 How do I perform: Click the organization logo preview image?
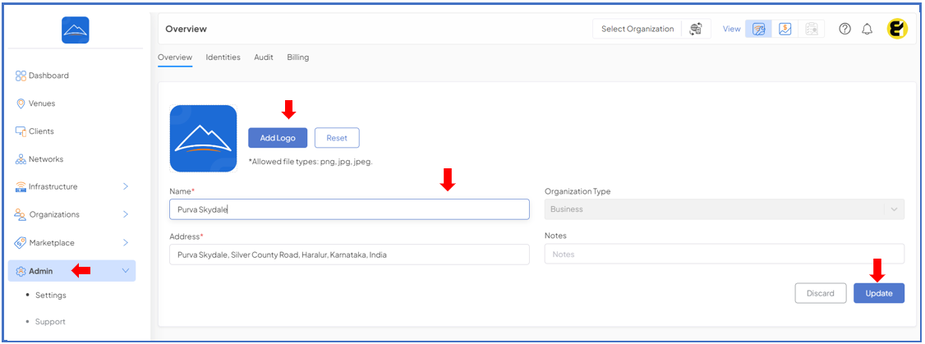[x=204, y=139]
